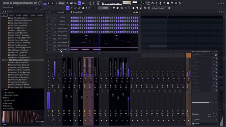Arm the red record button

pos(56,3)
